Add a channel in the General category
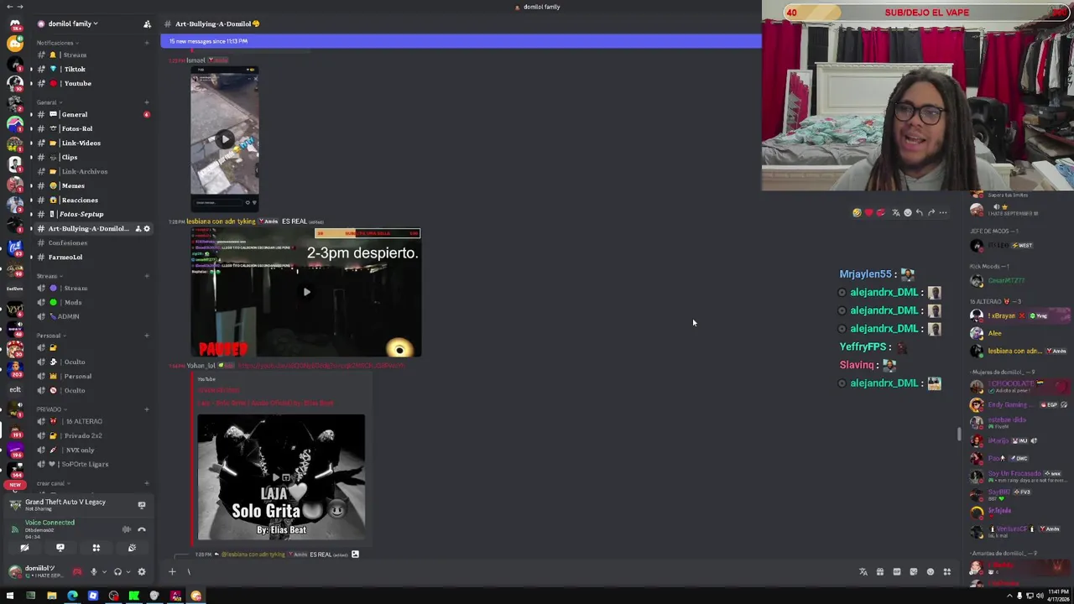This screenshot has width=1074, height=604. point(147,102)
